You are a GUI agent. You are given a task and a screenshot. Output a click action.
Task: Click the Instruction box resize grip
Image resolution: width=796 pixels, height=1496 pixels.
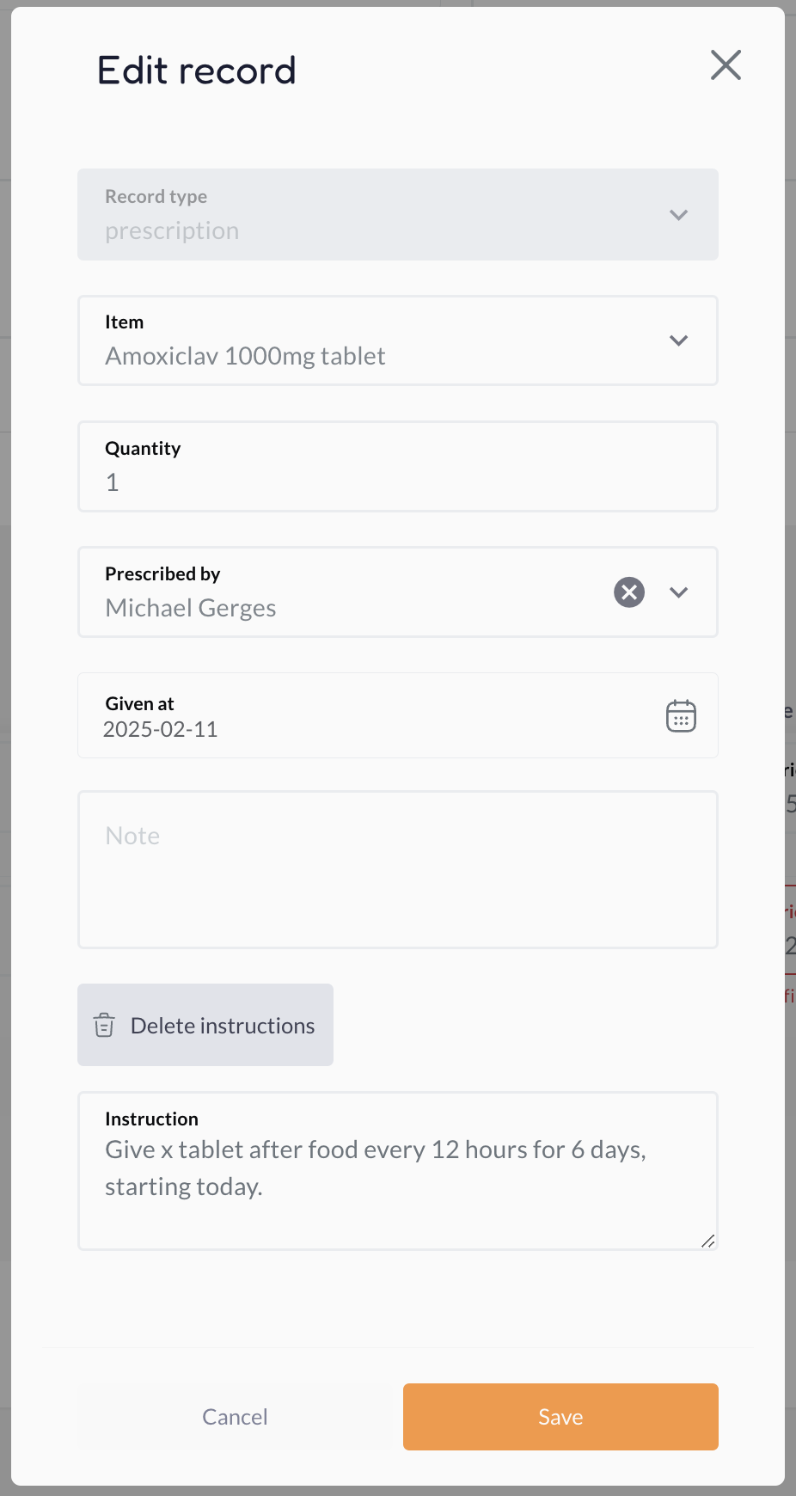tap(707, 1240)
